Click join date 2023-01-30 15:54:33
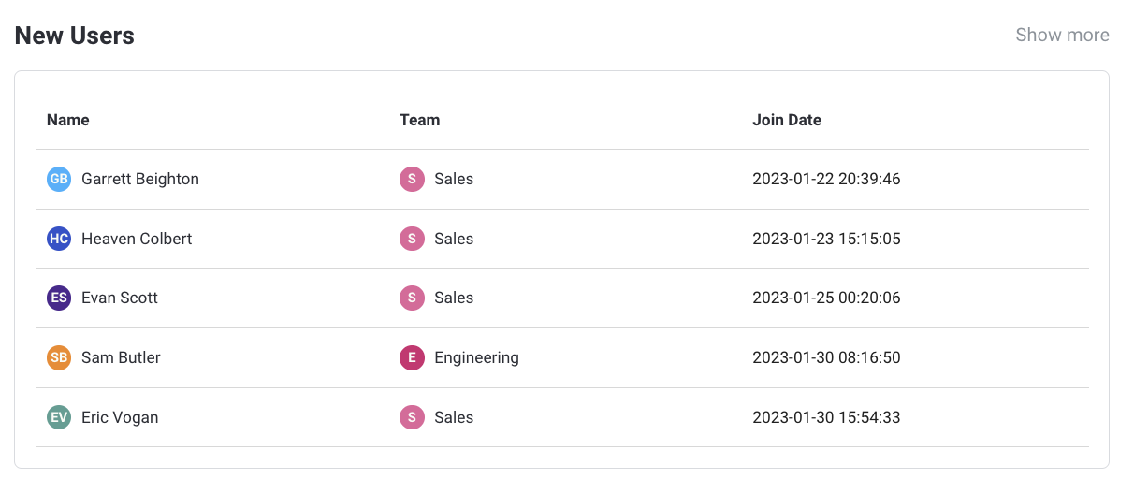This screenshot has width=1134, height=494. point(826,417)
